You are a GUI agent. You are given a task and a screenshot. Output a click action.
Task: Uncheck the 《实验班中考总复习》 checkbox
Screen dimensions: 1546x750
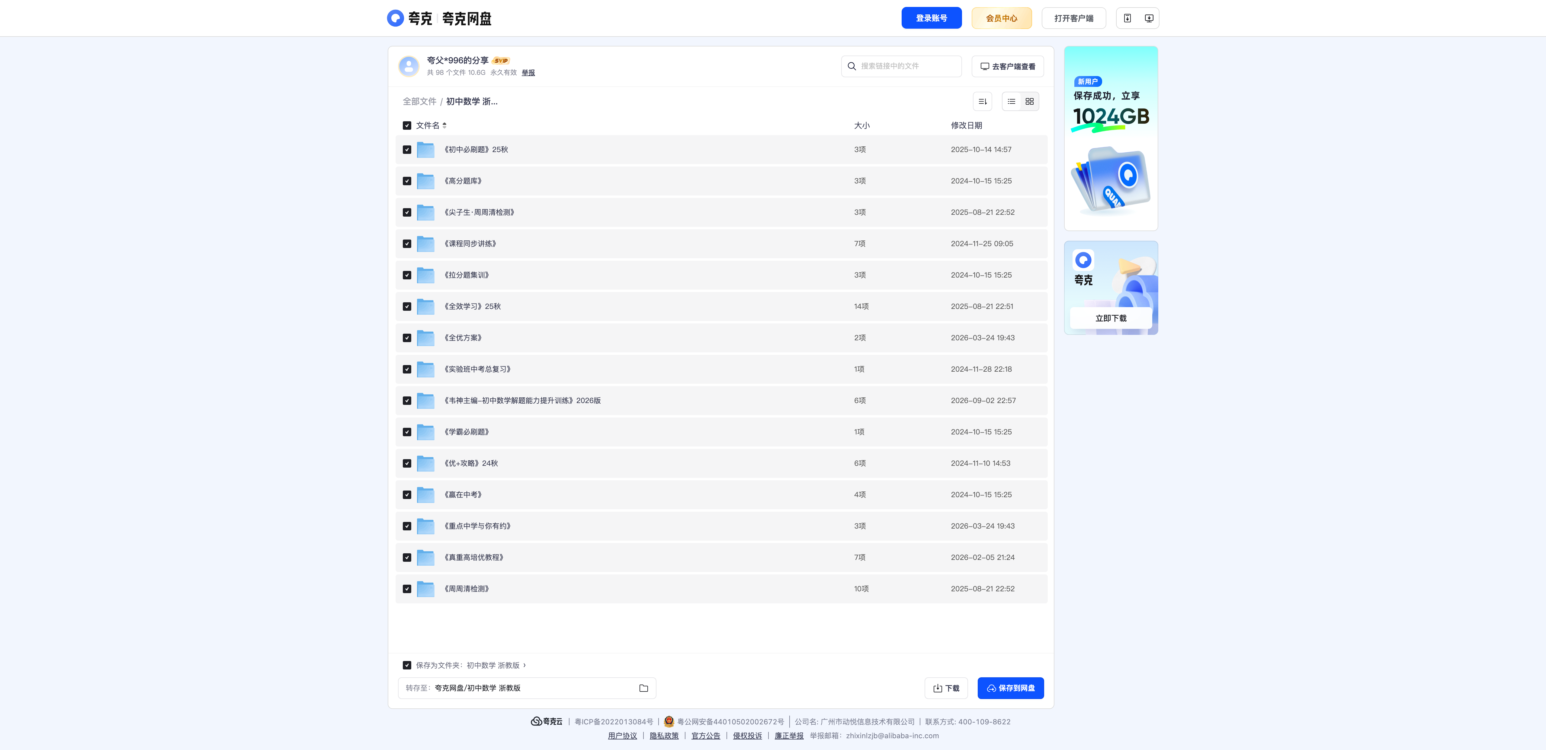[x=407, y=369]
